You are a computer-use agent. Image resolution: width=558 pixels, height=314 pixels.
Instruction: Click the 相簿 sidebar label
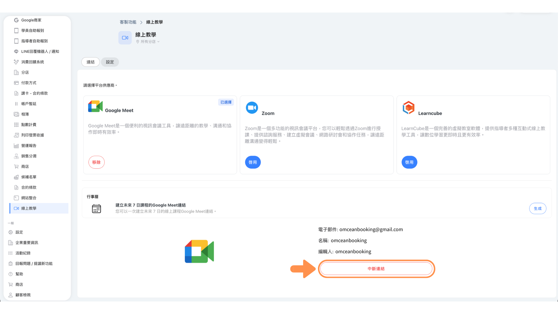25,114
